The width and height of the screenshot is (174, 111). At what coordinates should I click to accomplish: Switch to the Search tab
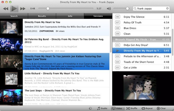[14, 16]
